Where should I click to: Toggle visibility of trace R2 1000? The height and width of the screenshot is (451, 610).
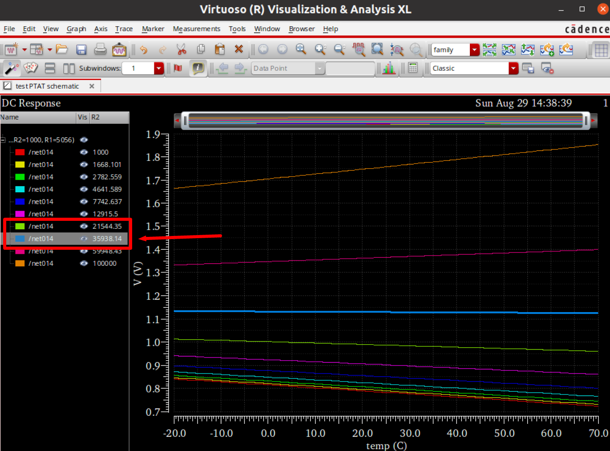(84, 152)
